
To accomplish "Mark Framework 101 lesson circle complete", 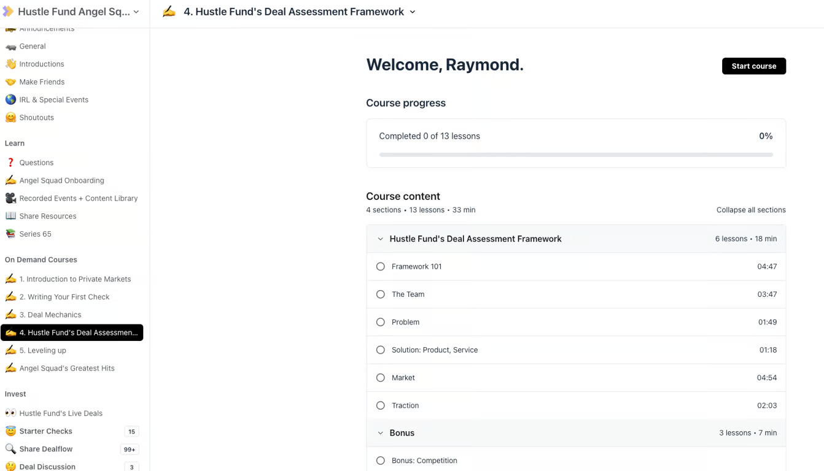I will pos(381,267).
